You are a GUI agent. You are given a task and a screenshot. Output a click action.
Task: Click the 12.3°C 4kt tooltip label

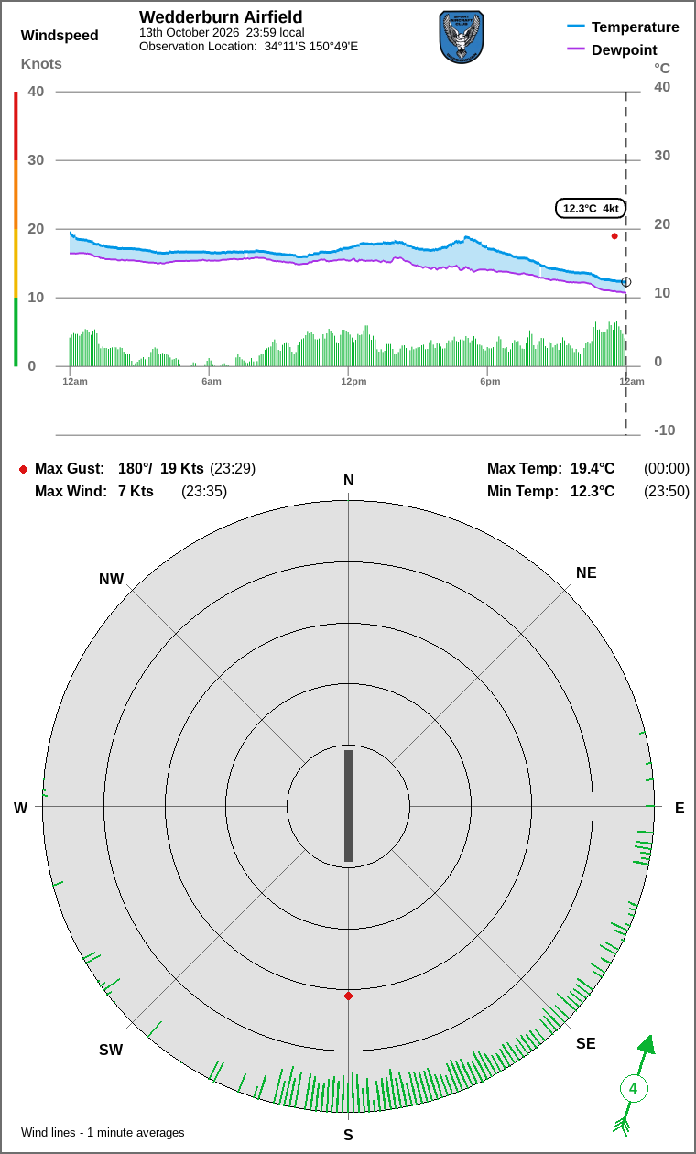coord(591,208)
